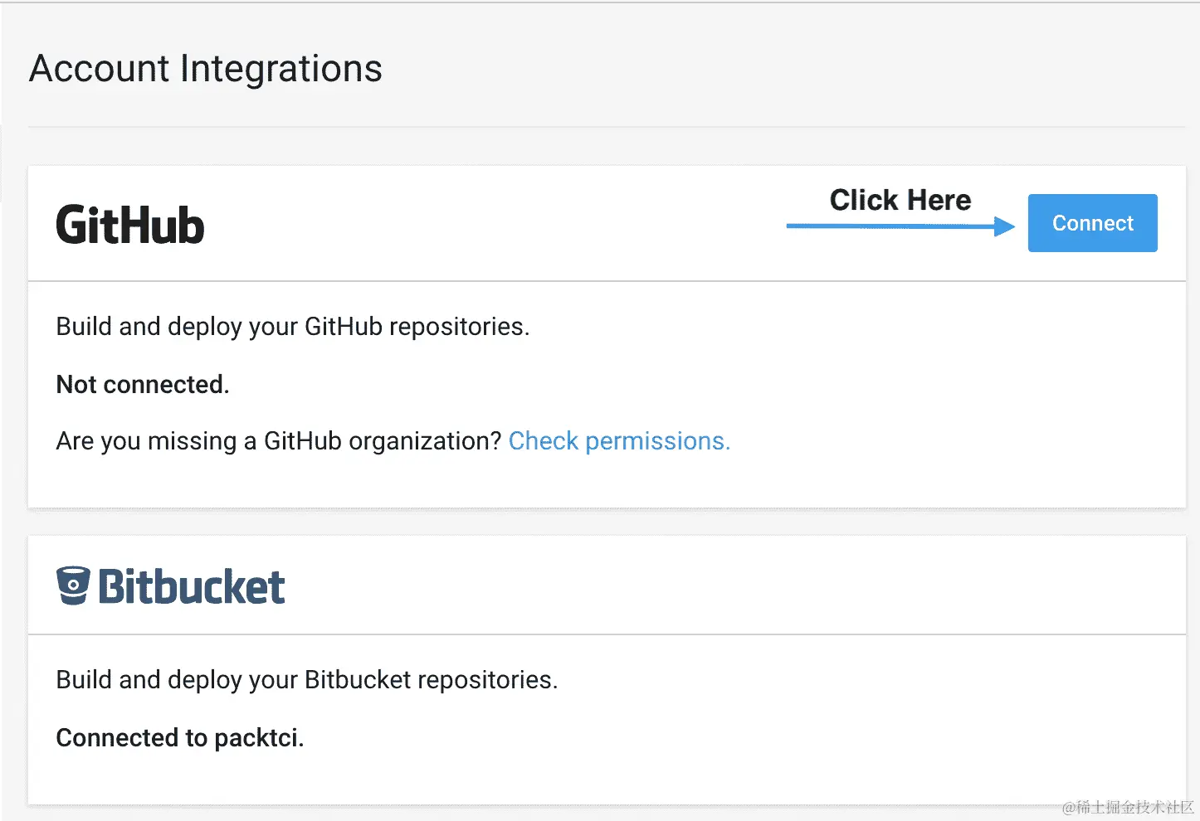
Task: Click the Bitbucket wordmark text logo
Action: tap(192, 587)
